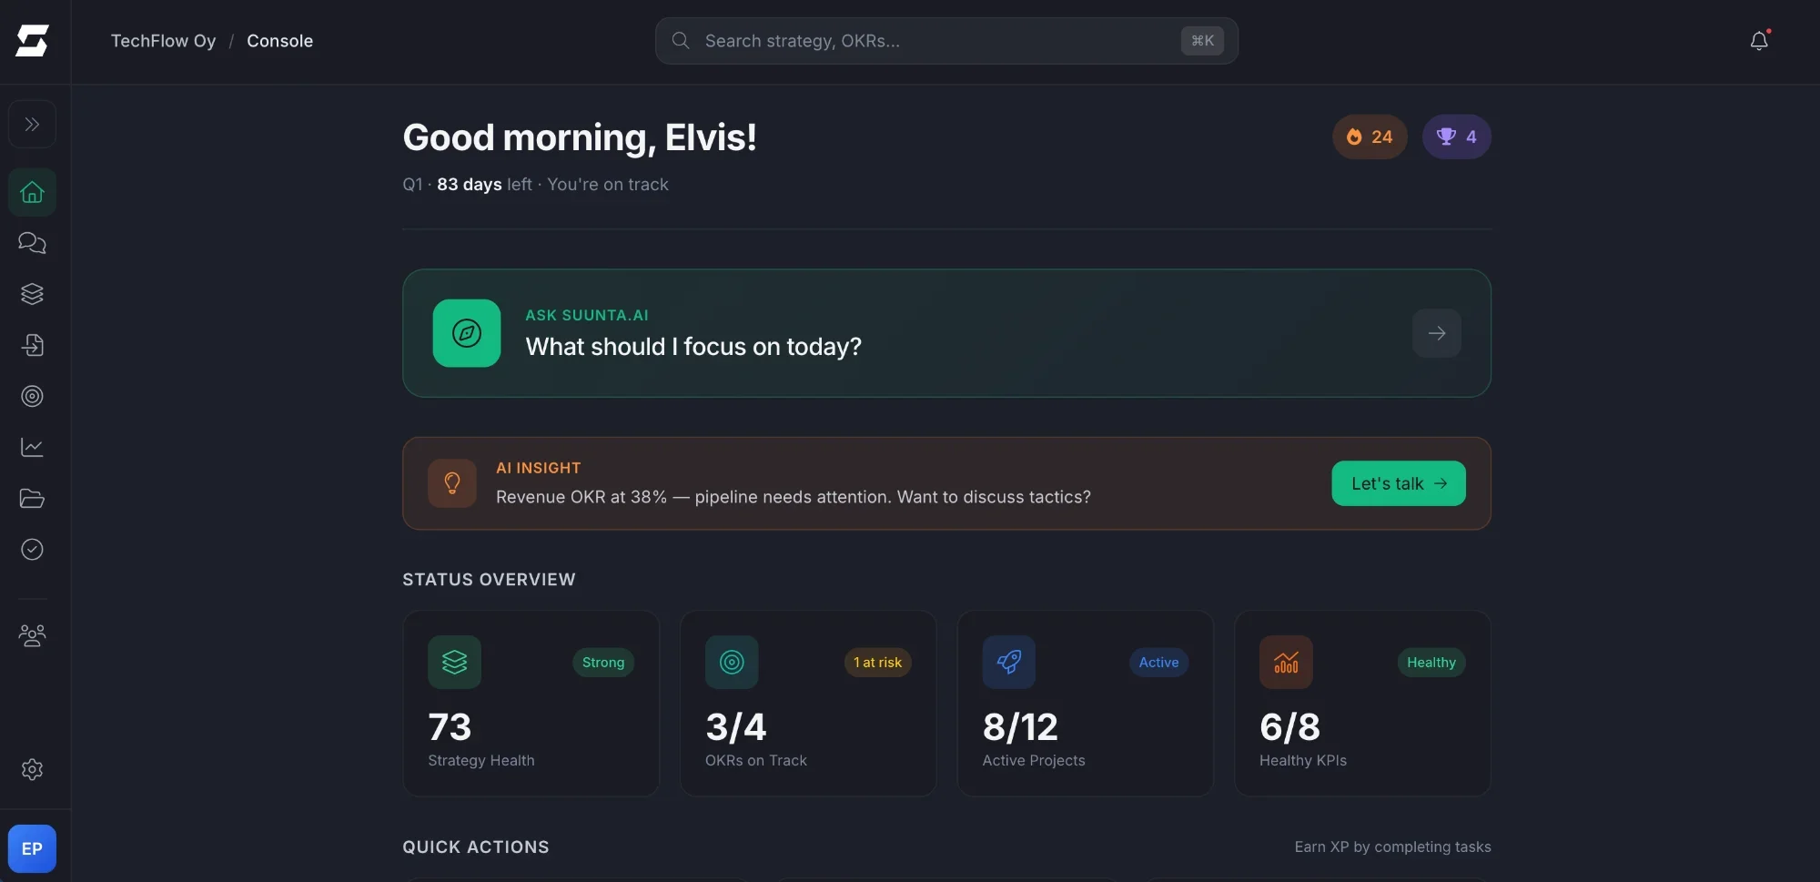Click the TechFlow Oy breadcrumb
Screen dimensions: 1820x882
pyautogui.click(x=164, y=41)
